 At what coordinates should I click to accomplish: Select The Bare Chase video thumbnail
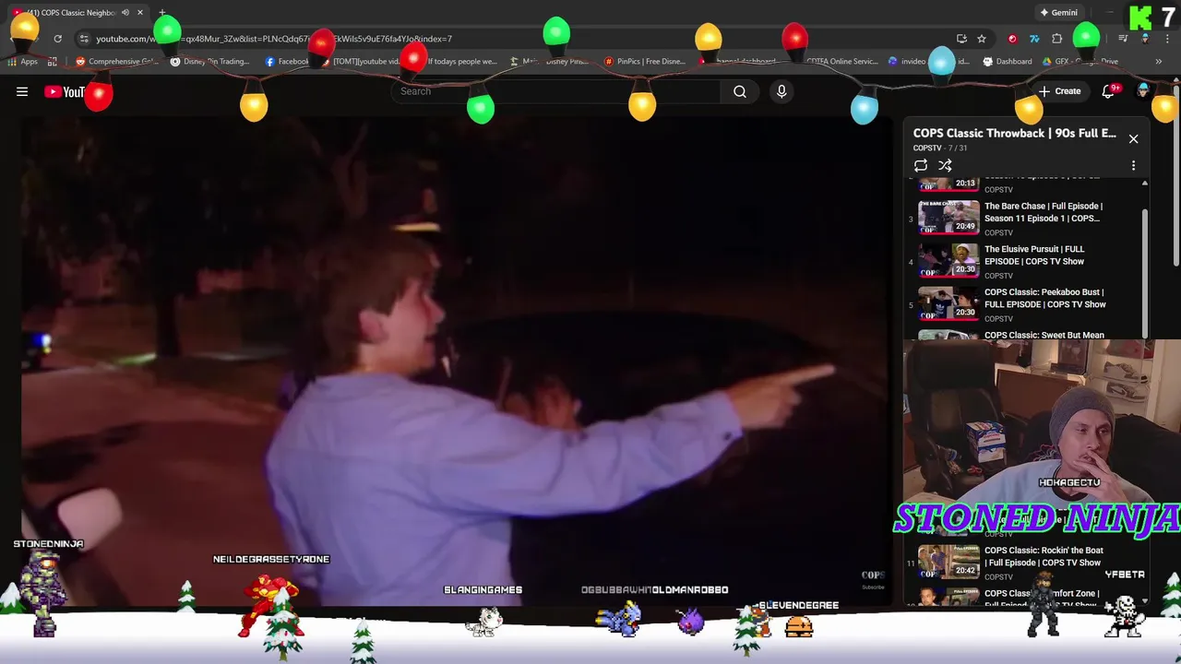pos(948,218)
